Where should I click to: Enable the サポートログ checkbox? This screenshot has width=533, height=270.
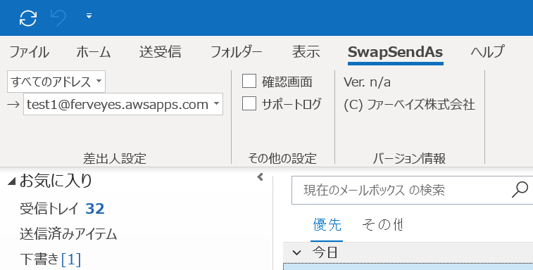pyautogui.click(x=249, y=104)
